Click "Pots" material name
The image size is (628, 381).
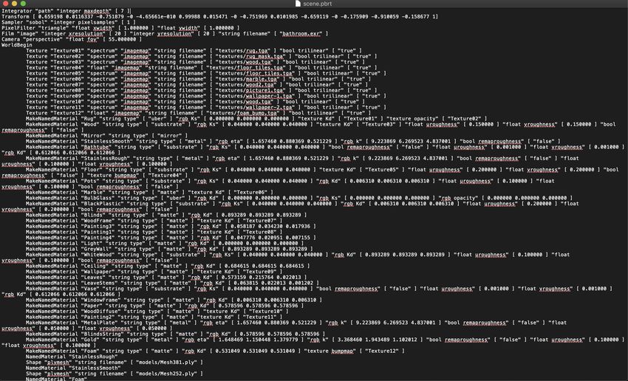point(90,181)
